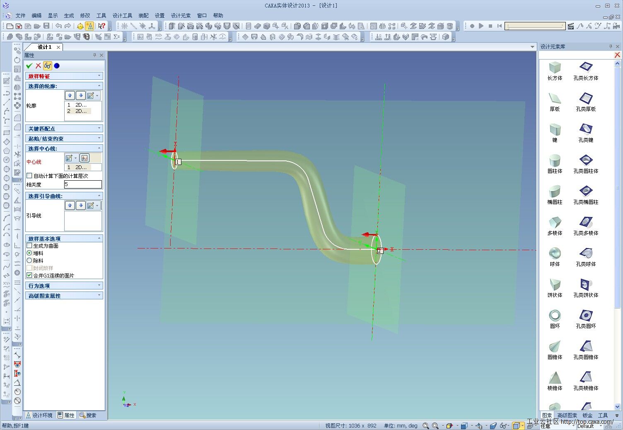Image resolution: width=623 pixels, height=430 pixels.
Task: Close the 属性 panel
Action: [101, 55]
